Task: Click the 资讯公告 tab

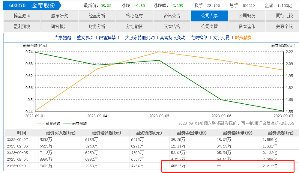Action: pos(172,16)
